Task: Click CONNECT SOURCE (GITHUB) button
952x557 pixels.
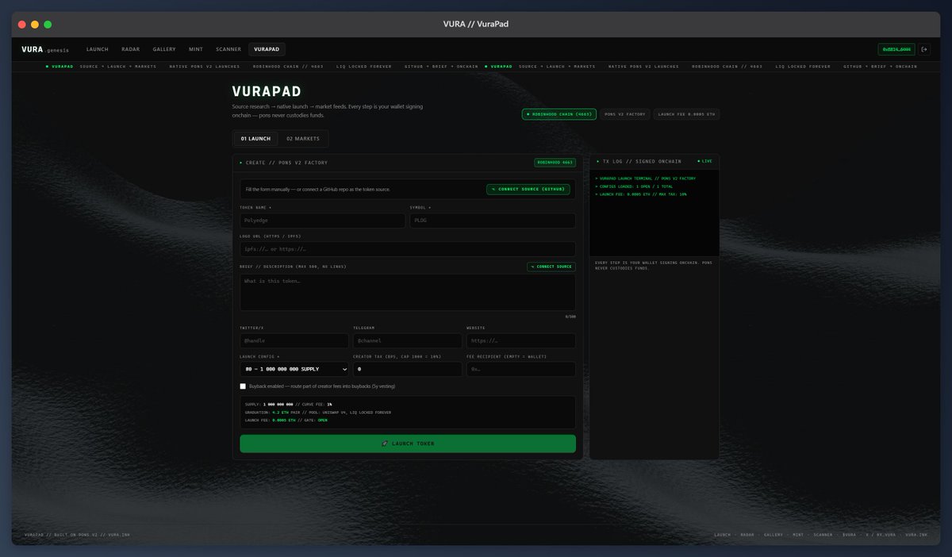Action: [528, 190]
